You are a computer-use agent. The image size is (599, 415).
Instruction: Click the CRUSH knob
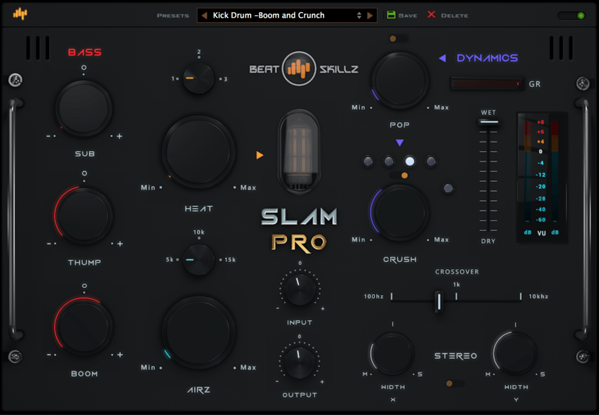coord(400,213)
